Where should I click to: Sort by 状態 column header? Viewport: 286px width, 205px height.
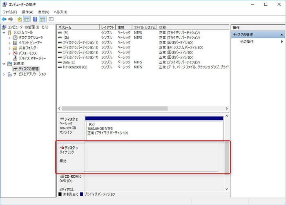193,27
